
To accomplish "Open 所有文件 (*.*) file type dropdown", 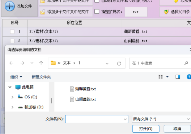I will (x=161, y=119).
